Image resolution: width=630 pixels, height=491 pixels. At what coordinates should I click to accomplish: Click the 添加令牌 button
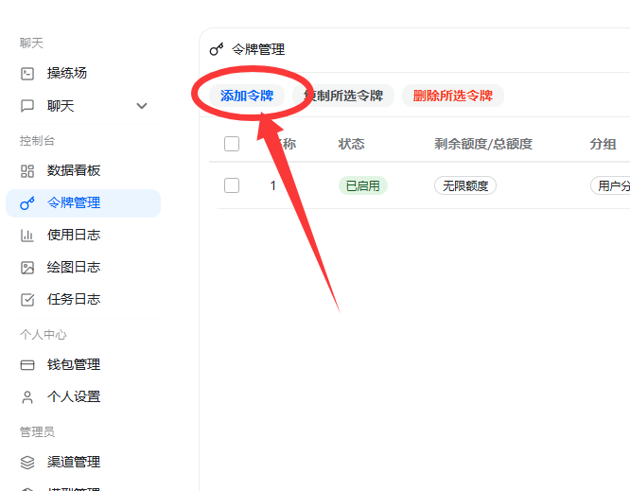tap(247, 96)
